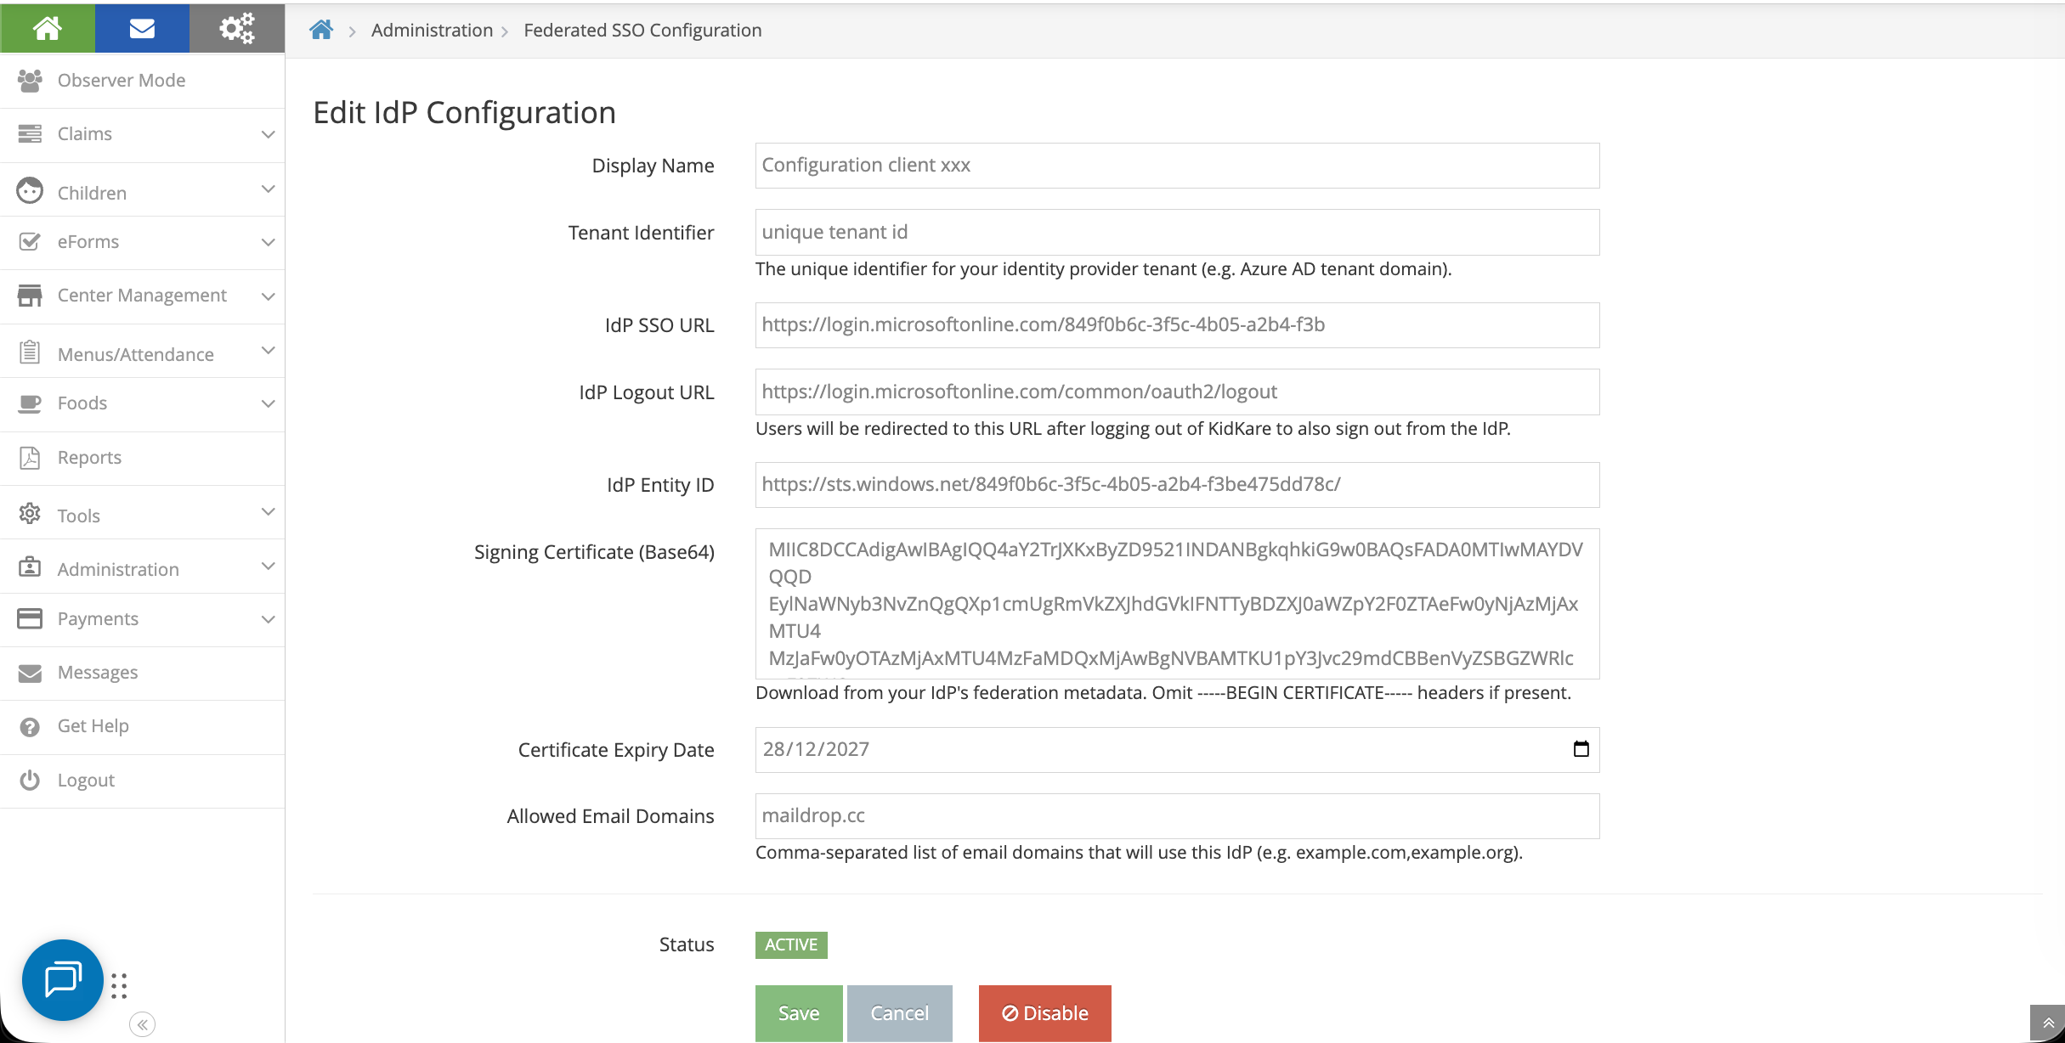Click the breadcrumb home icon
This screenshot has height=1043, width=2065.
pyautogui.click(x=321, y=29)
